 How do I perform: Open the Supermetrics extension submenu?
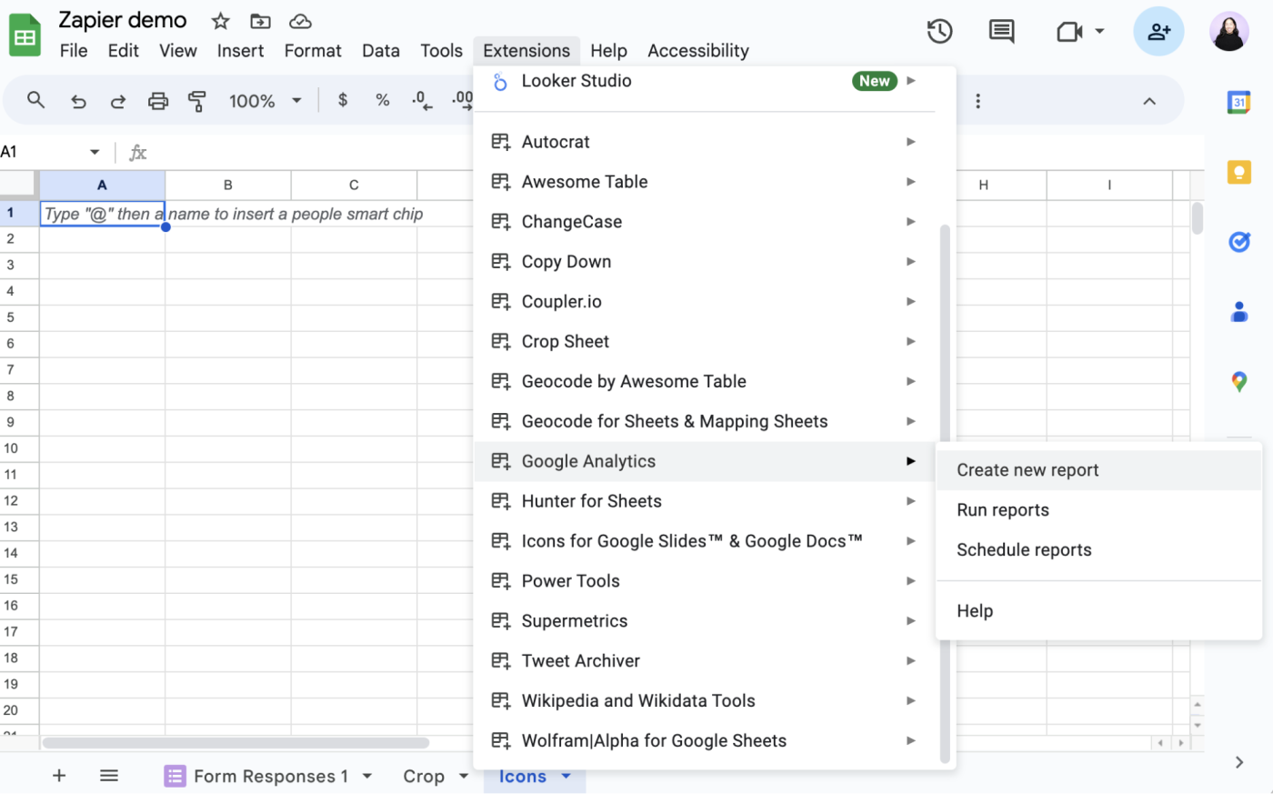[706, 621]
